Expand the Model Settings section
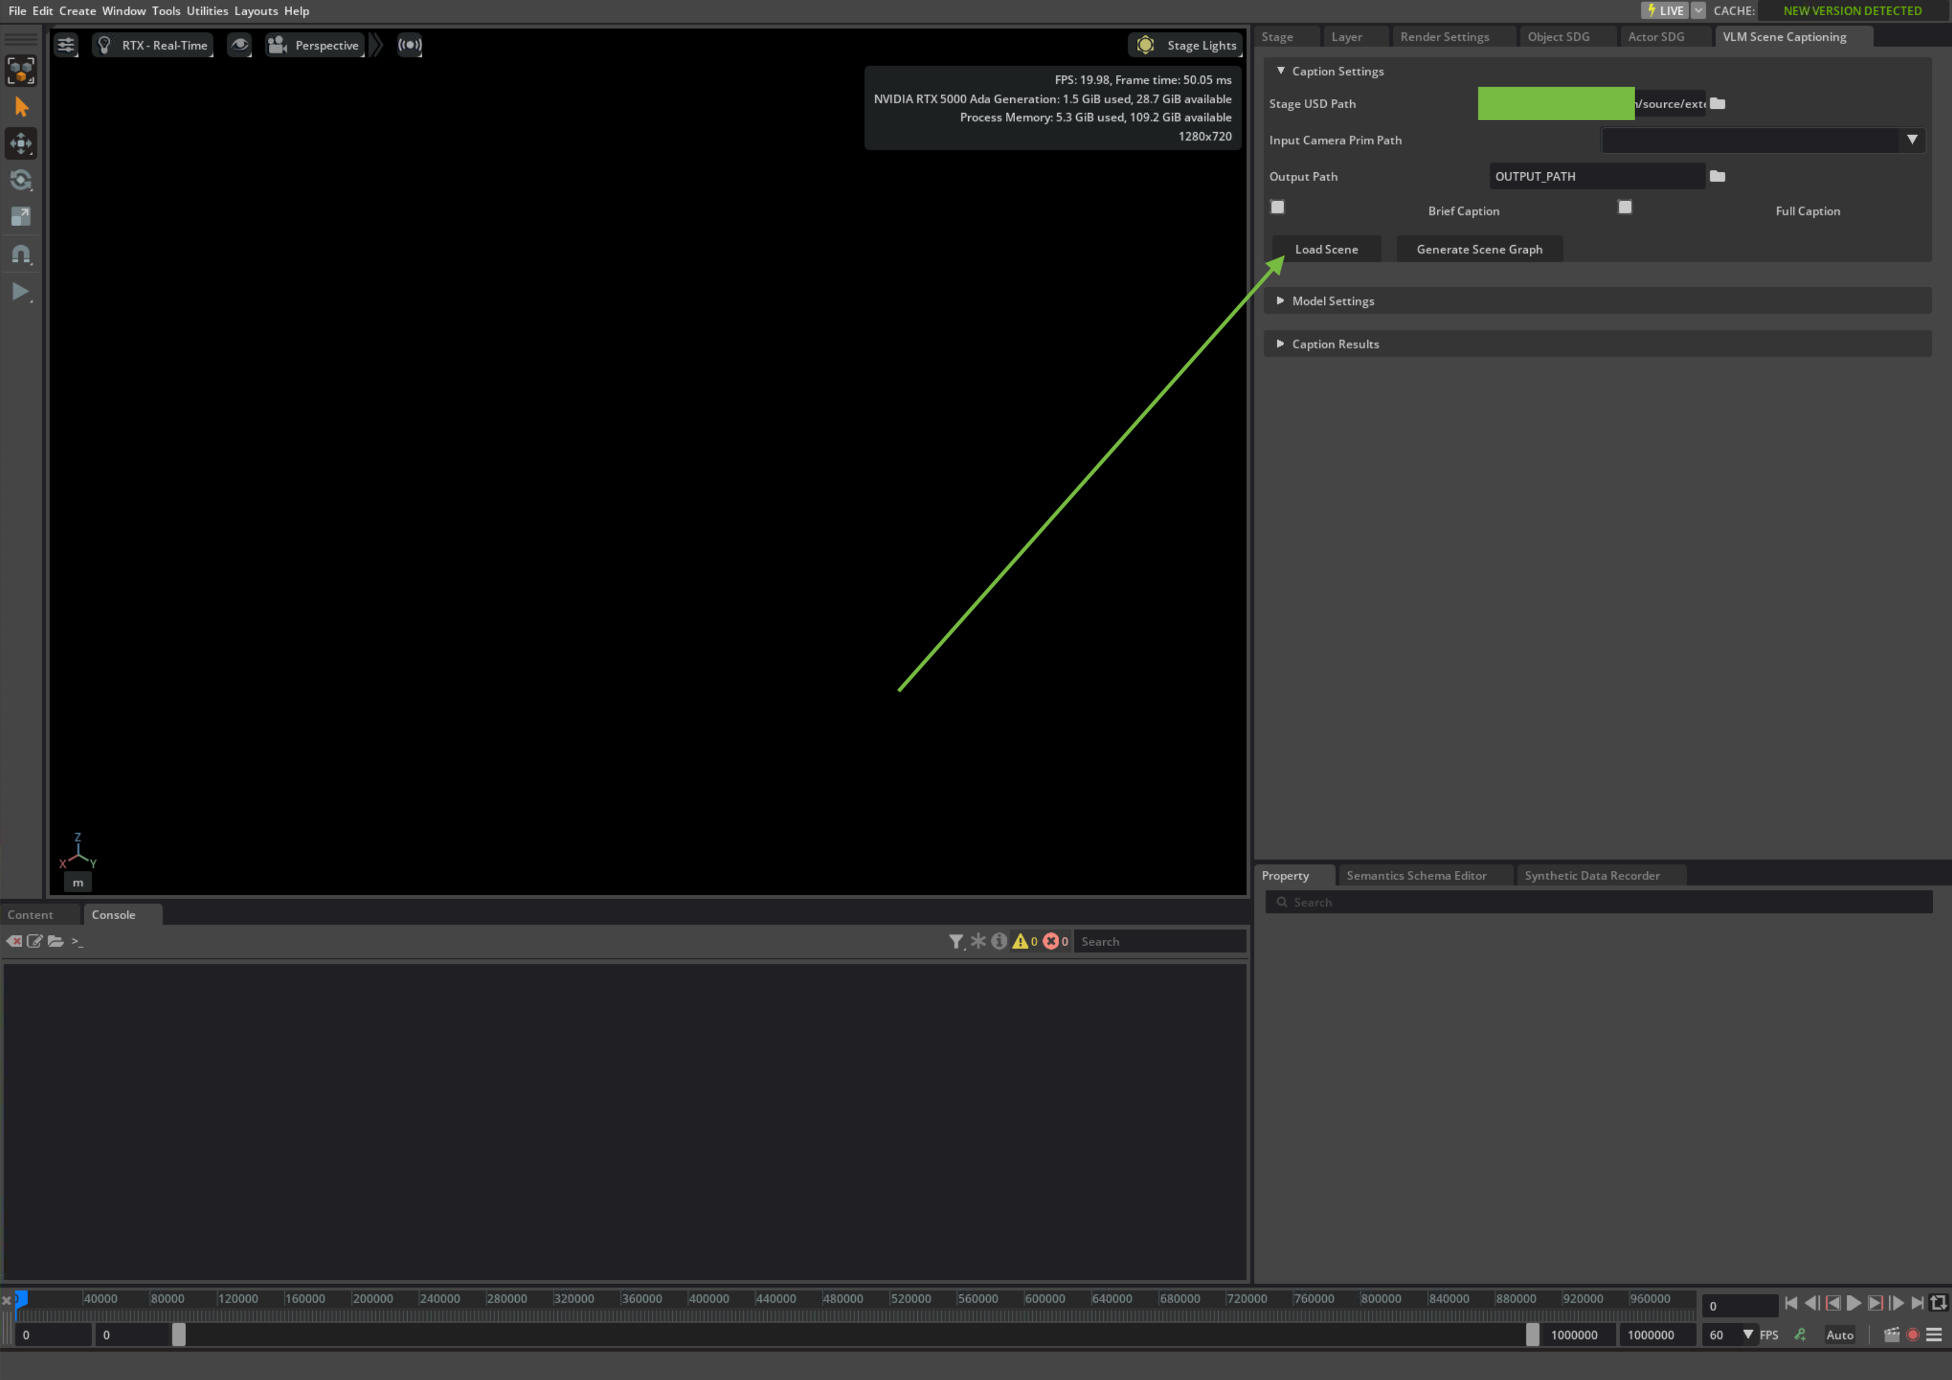 point(1331,300)
